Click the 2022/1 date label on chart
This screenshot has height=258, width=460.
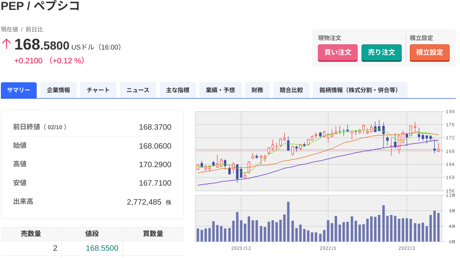(x=328, y=248)
